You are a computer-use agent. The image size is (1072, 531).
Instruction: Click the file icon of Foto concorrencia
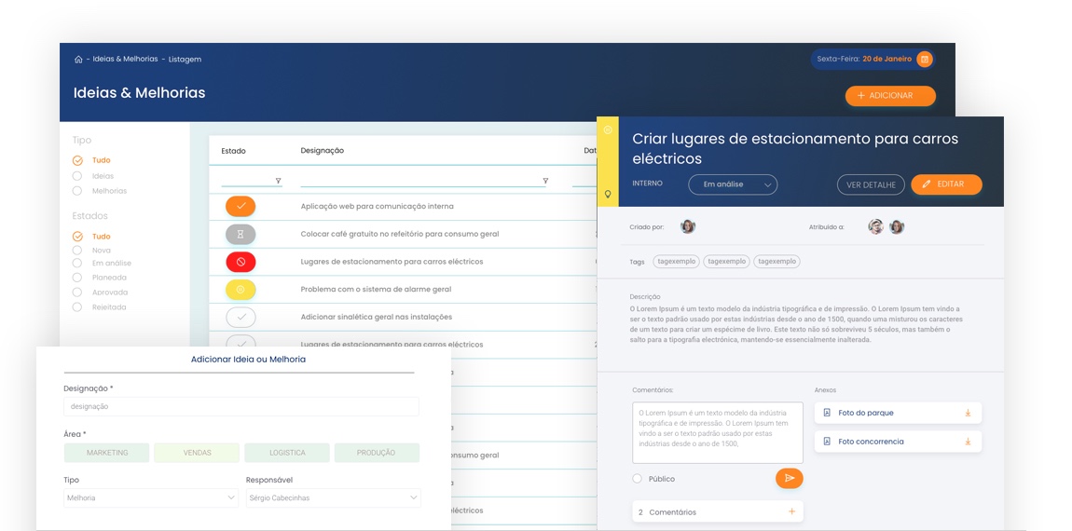coord(827,442)
